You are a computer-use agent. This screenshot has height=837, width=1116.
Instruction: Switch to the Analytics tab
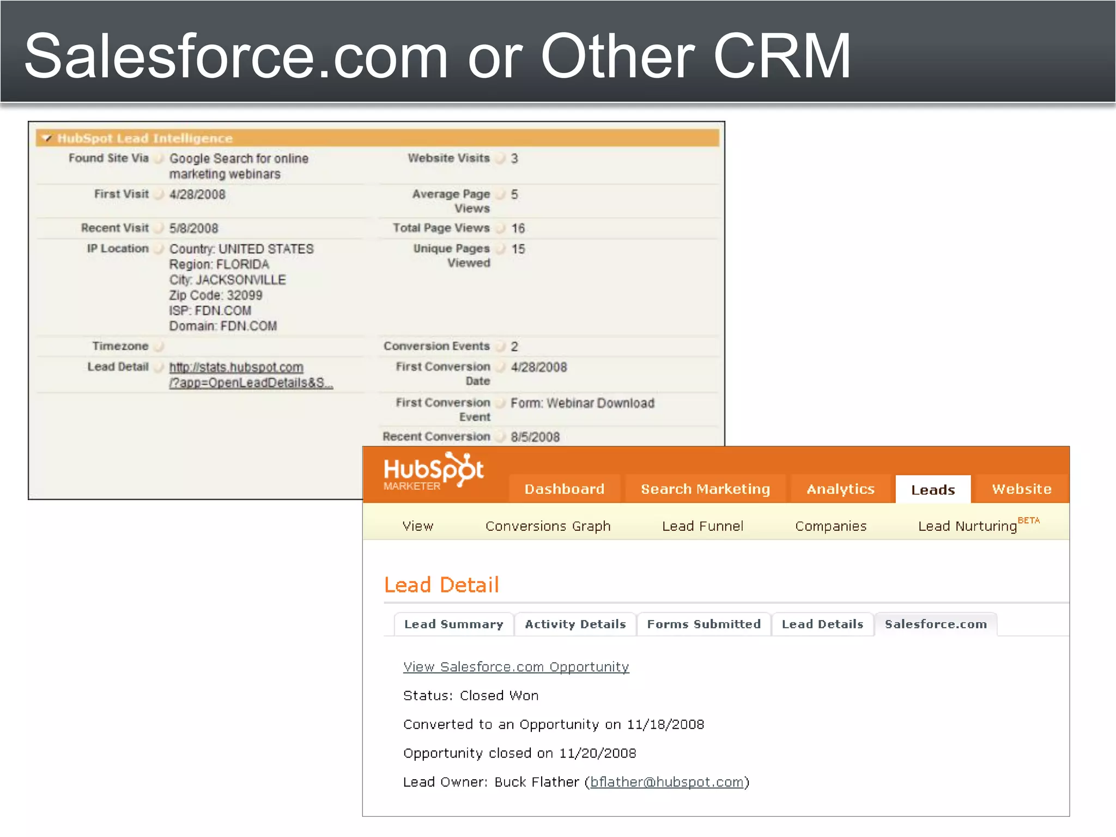(840, 489)
